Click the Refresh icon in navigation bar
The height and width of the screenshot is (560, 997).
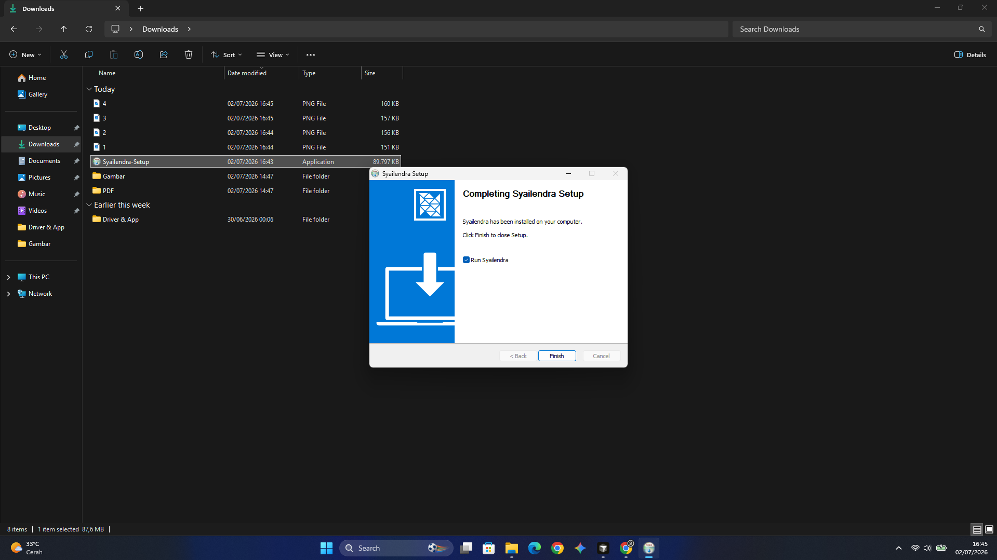(89, 29)
